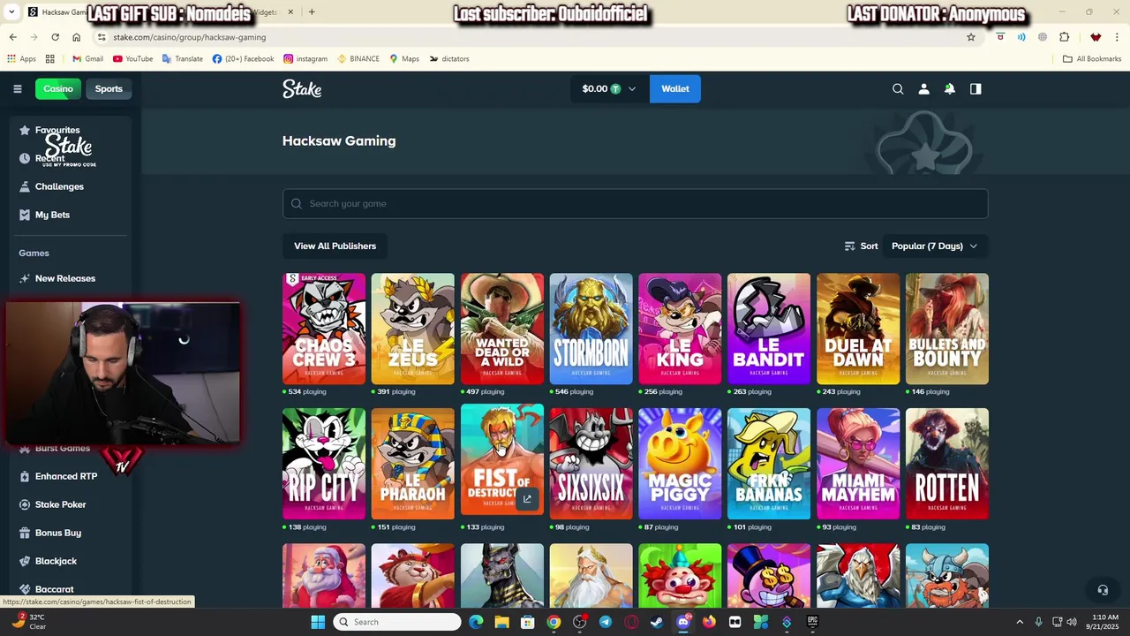The width and height of the screenshot is (1130, 636).
Task: Open the YouTube bookmark
Action: click(132, 59)
